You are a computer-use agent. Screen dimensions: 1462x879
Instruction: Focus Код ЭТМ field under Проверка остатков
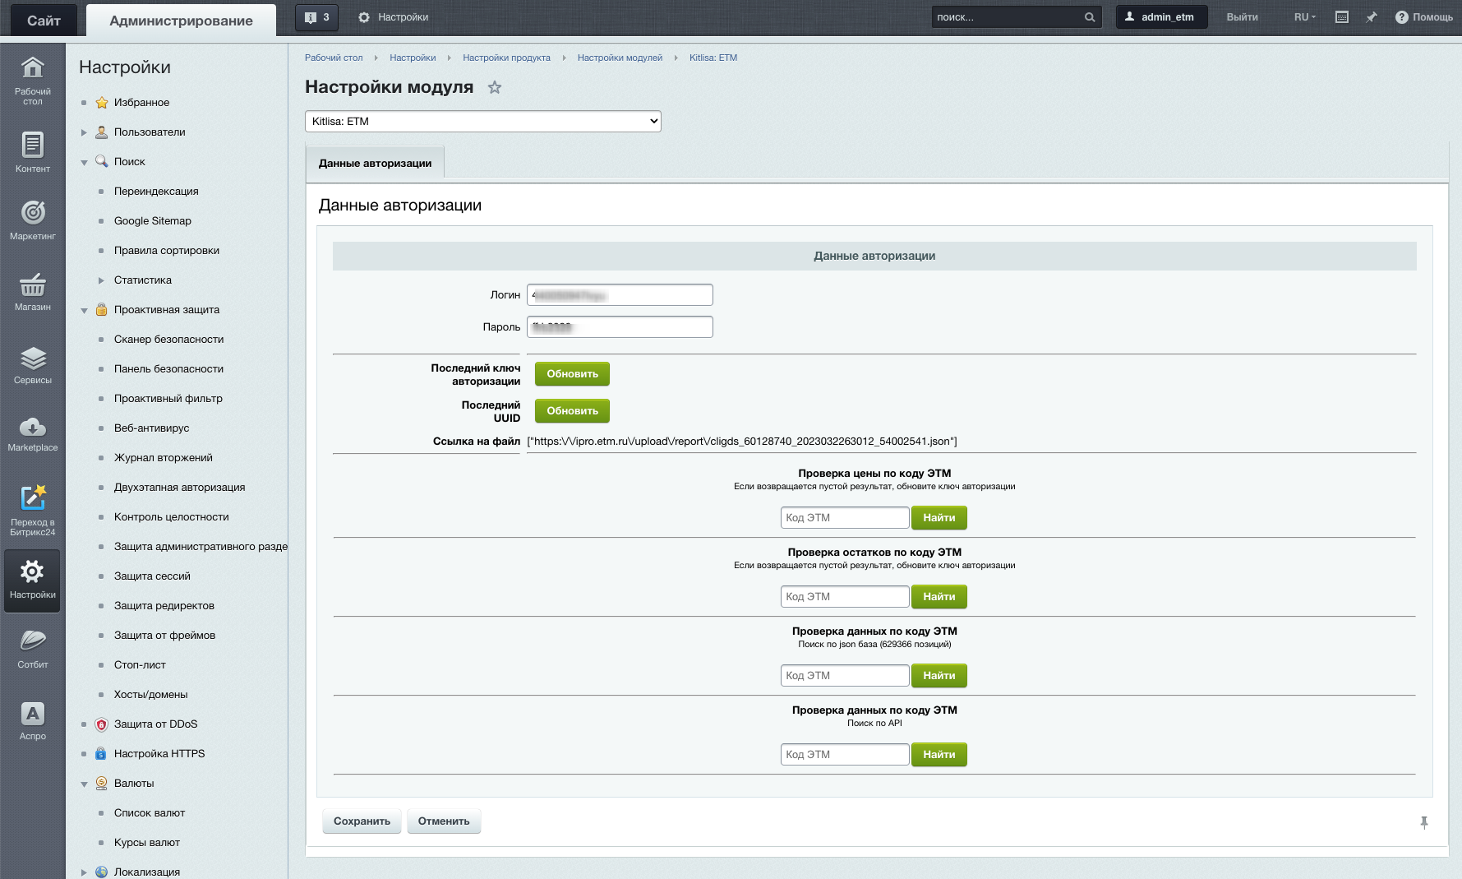click(845, 597)
